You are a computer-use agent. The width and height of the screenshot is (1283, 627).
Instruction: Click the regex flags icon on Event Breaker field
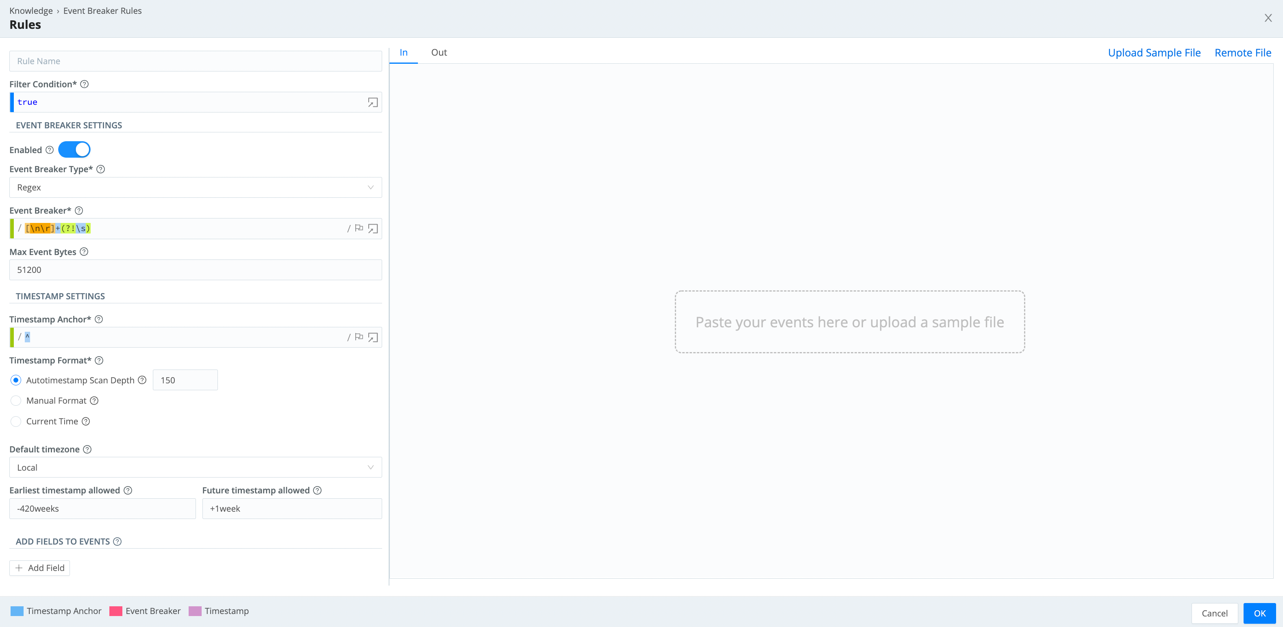359,228
